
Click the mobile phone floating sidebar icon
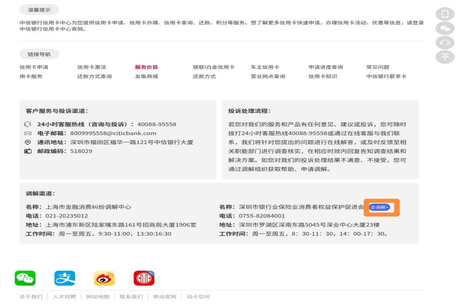coord(445,14)
